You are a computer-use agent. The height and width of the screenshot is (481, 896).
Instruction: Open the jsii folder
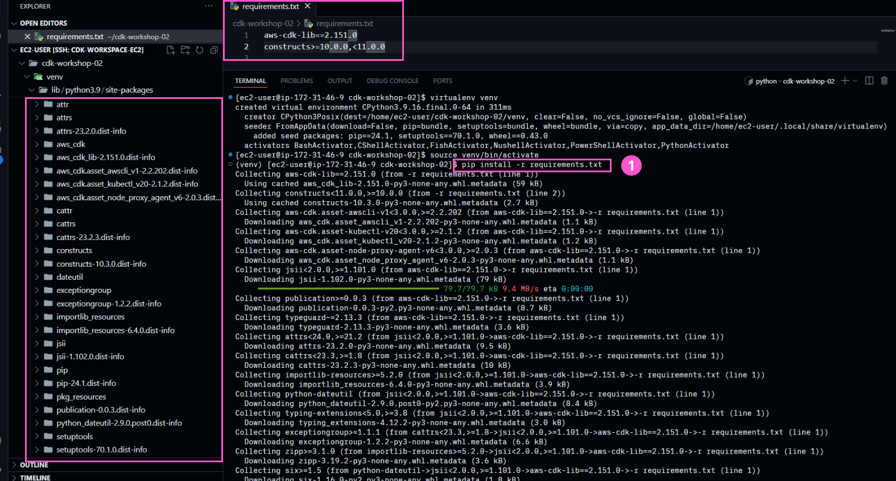click(x=61, y=343)
